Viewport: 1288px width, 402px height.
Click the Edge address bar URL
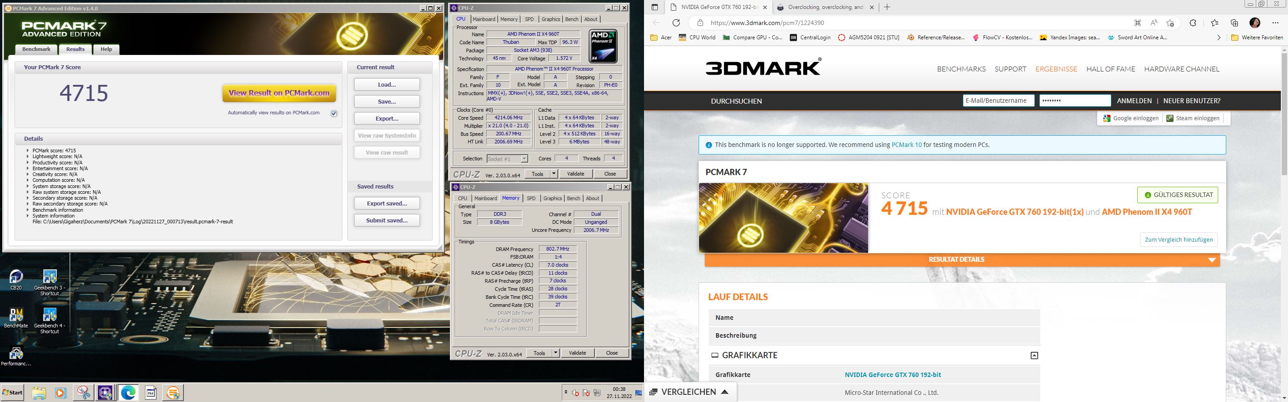click(767, 23)
